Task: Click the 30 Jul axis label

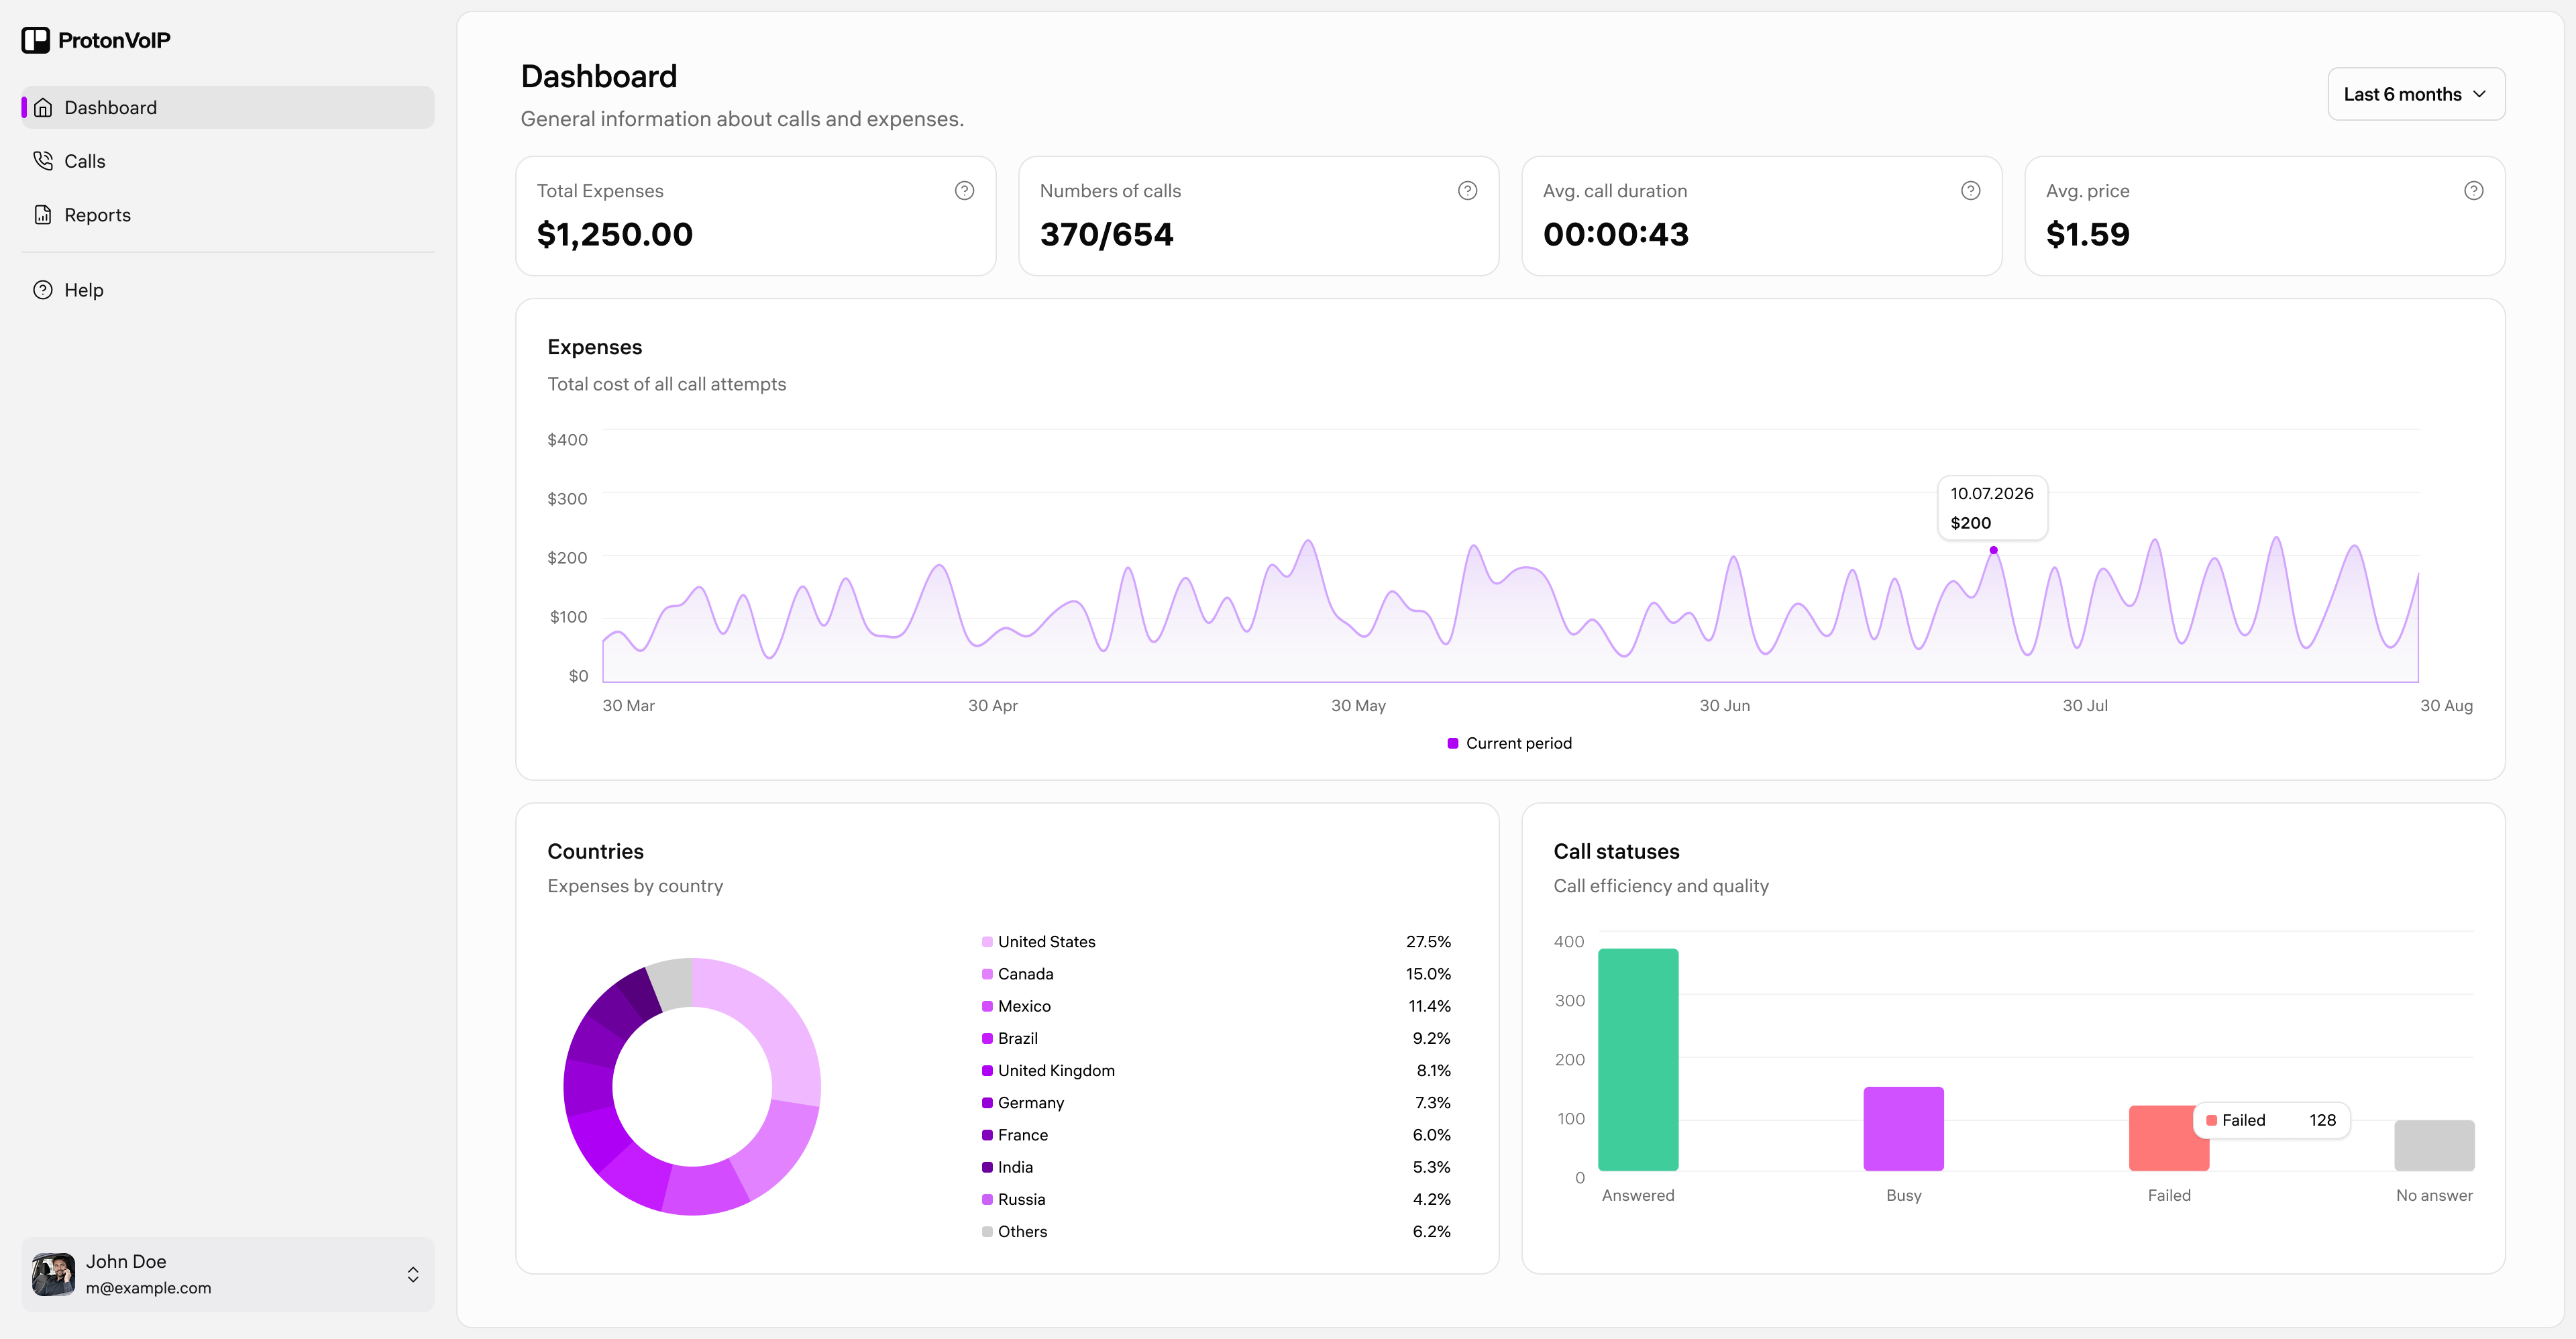Action: (2085, 706)
